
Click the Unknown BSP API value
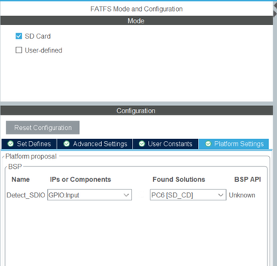(242, 195)
